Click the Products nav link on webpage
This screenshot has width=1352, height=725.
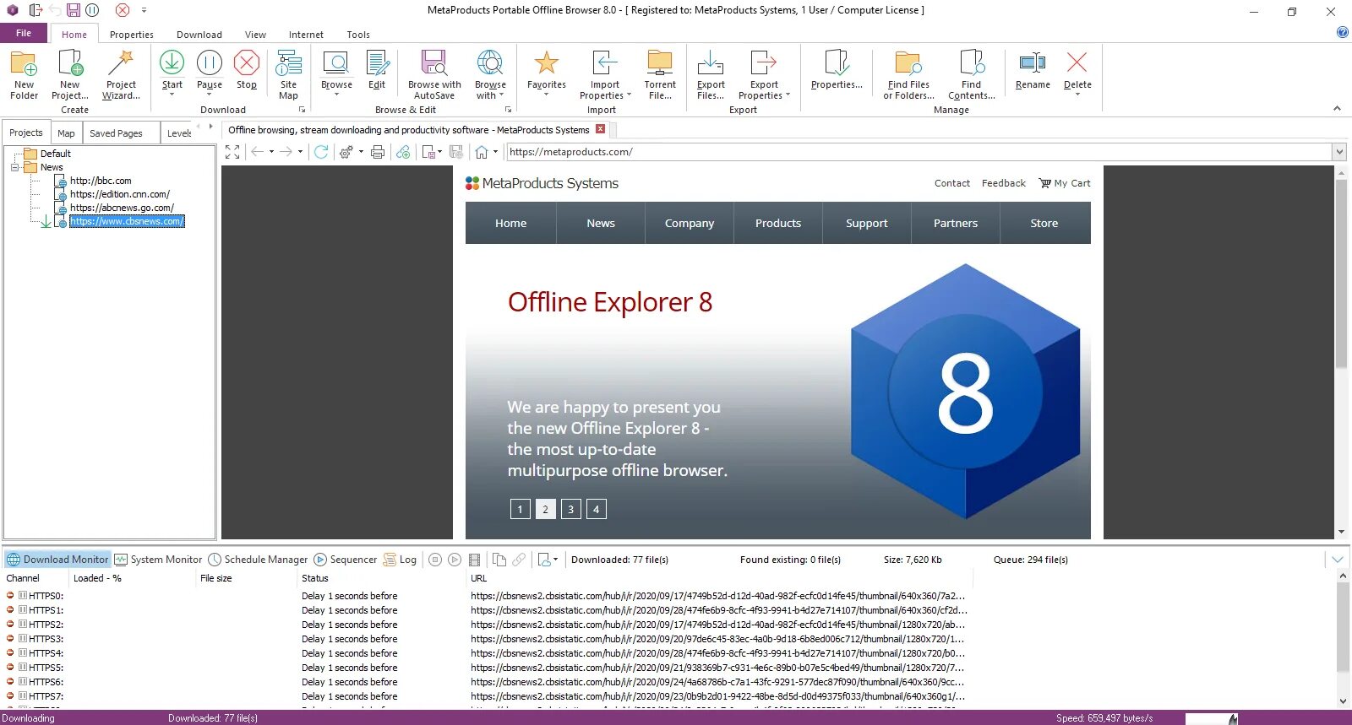778,223
